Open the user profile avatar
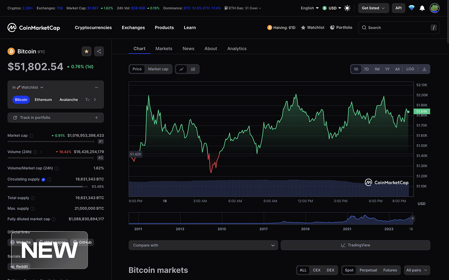The width and height of the screenshot is (449, 280). coord(435,8)
